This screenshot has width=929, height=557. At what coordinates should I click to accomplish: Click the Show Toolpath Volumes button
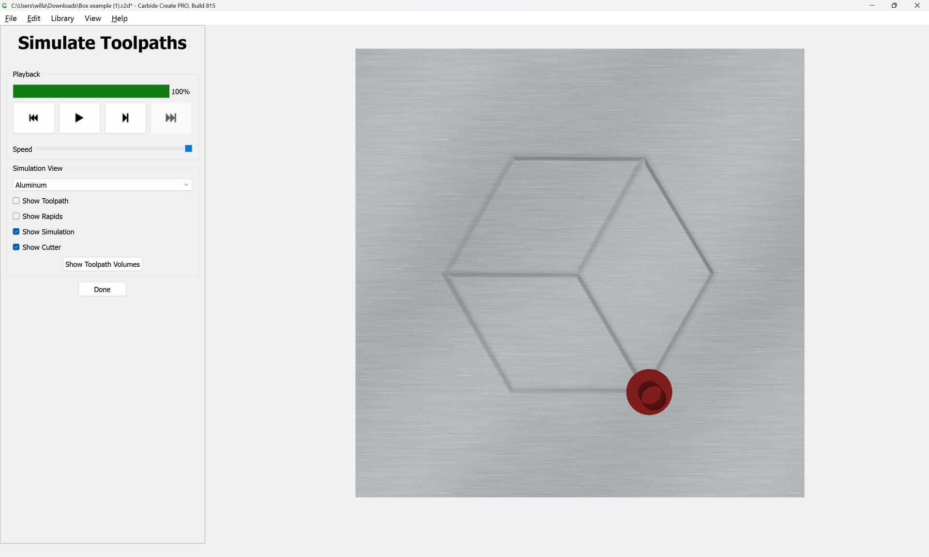tap(102, 264)
